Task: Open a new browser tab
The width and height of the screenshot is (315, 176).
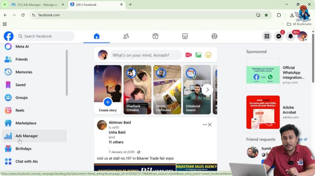Action: [130, 5]
